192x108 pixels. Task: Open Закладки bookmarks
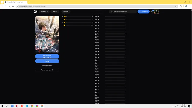pyautogui.click(x=144, y=12)
